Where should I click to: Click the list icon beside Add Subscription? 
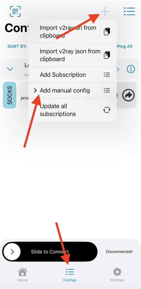(x=107, y=75)
